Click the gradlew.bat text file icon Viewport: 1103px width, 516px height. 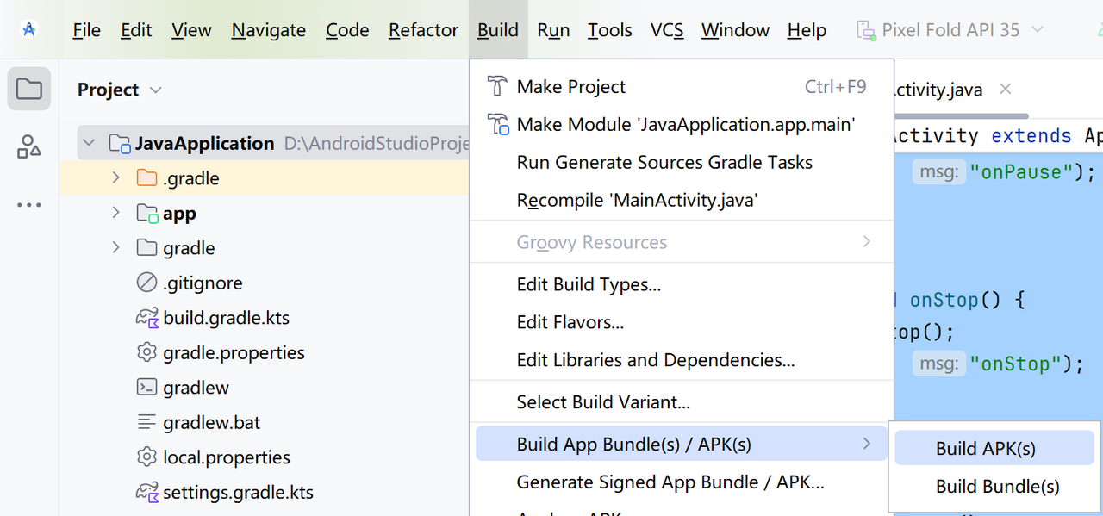pos(146,423)
